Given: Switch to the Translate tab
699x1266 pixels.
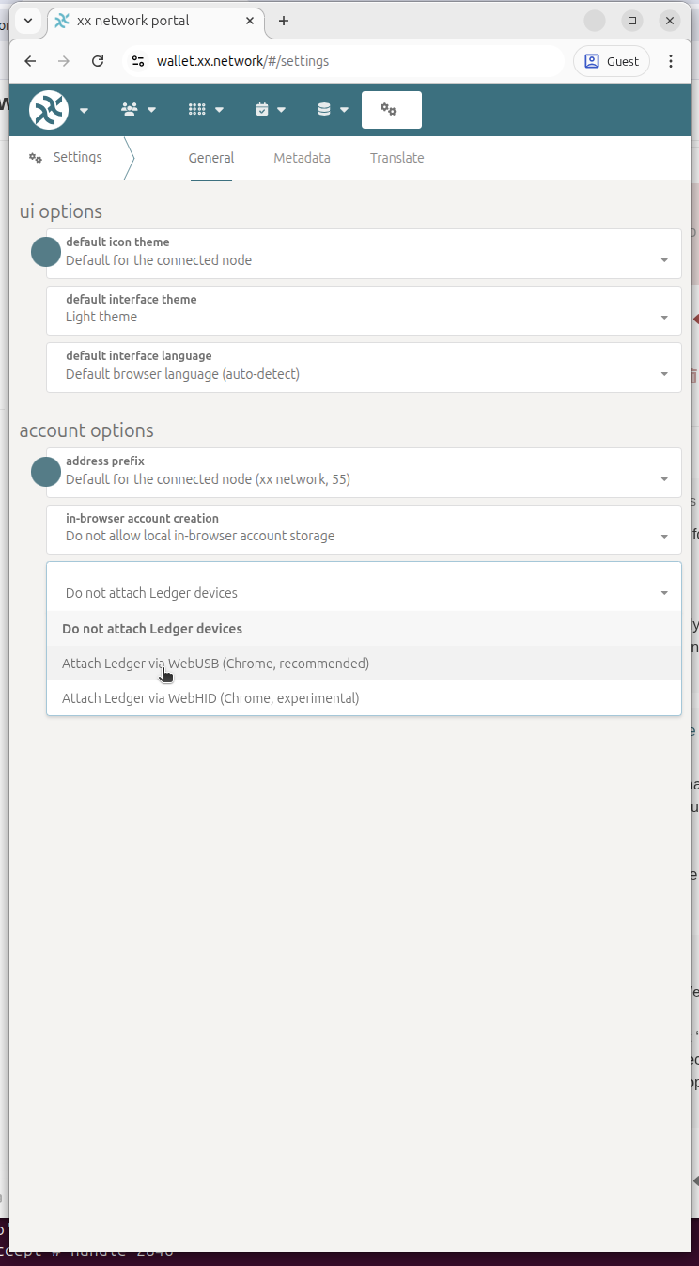Looking at the screenshot, I should [396, 158].
